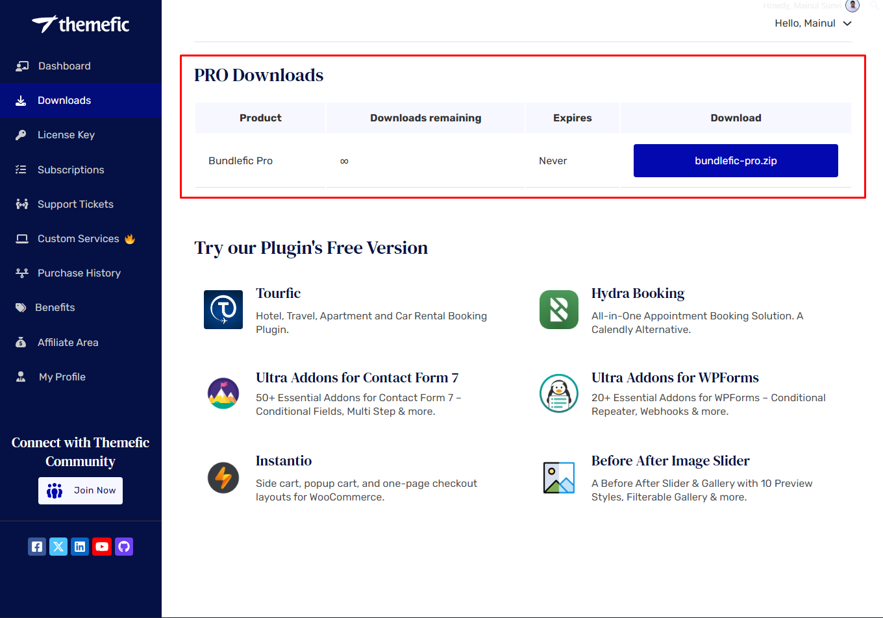
Task: Click the Hydra Booking description text
Action: tap(697, 323)
